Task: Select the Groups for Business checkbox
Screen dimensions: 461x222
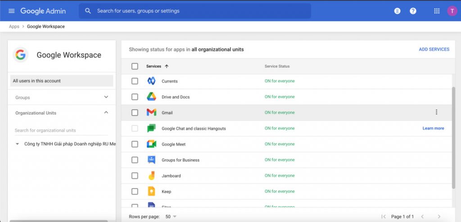Action: tap(135, 160)
